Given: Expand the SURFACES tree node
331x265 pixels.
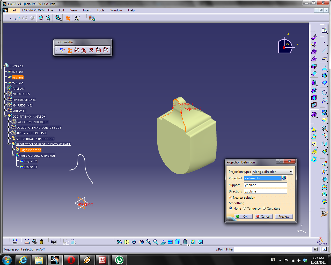Looking at the screenshot, I should click(x=5, y=110).
